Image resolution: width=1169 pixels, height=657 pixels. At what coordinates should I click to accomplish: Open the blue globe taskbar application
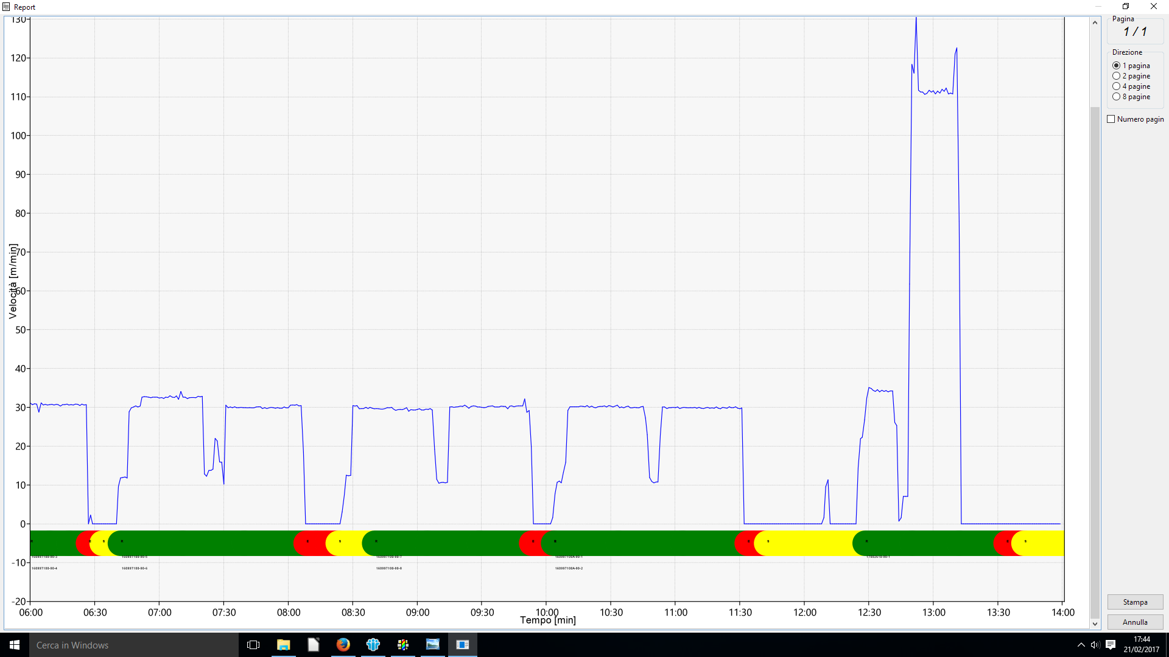pos(373,645)
